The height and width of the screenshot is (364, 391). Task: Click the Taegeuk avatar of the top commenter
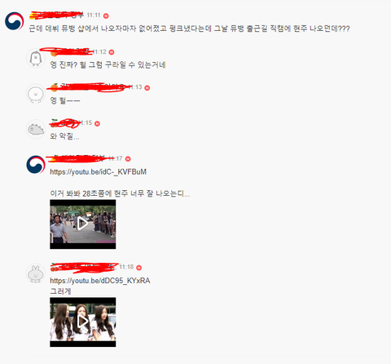click(14, 21)
